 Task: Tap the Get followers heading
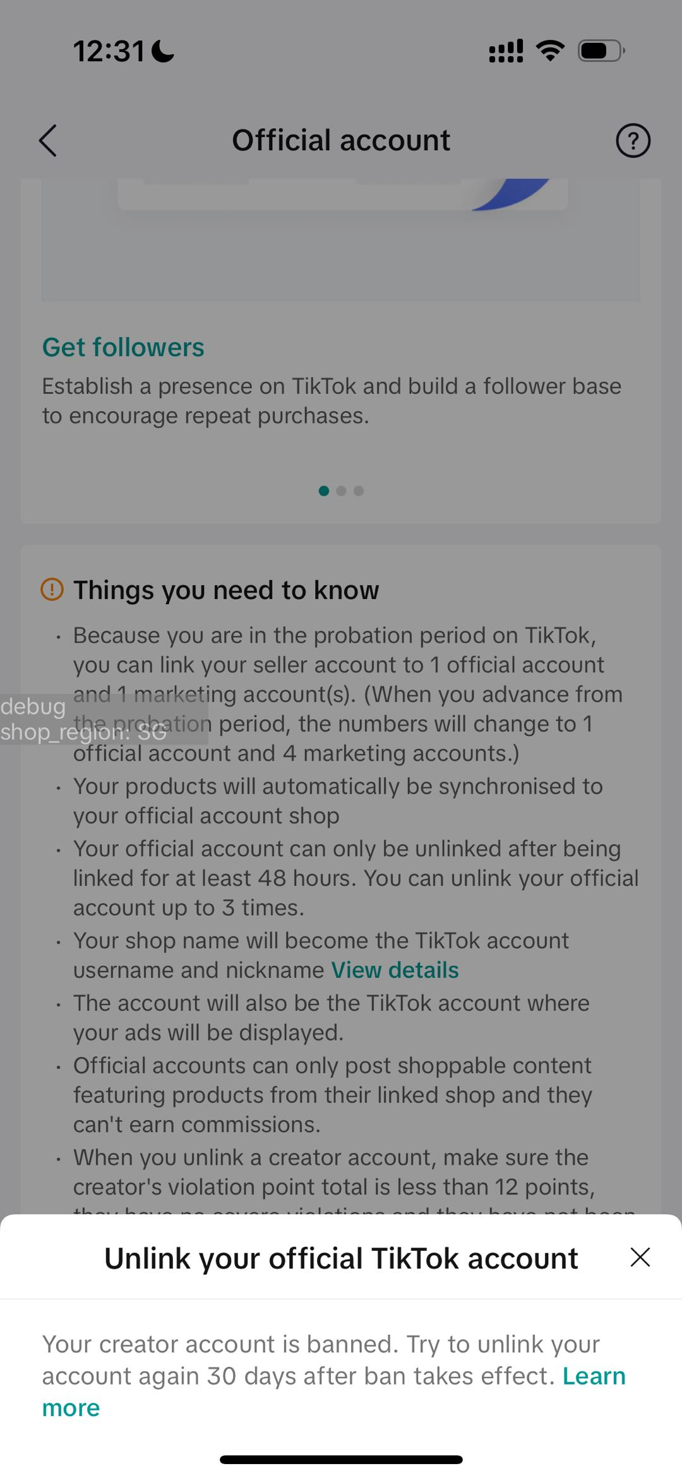point(123,347)
